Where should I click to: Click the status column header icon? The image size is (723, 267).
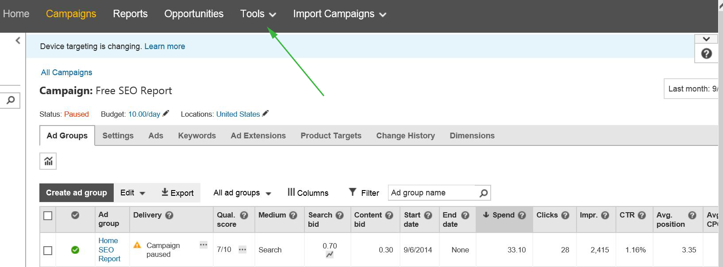tap(75, 215)
